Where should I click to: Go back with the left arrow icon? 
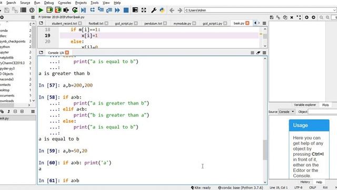tap(172, 10)
